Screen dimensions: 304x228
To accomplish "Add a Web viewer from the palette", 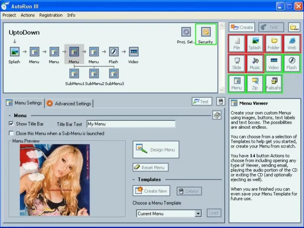I will (292, 44).
